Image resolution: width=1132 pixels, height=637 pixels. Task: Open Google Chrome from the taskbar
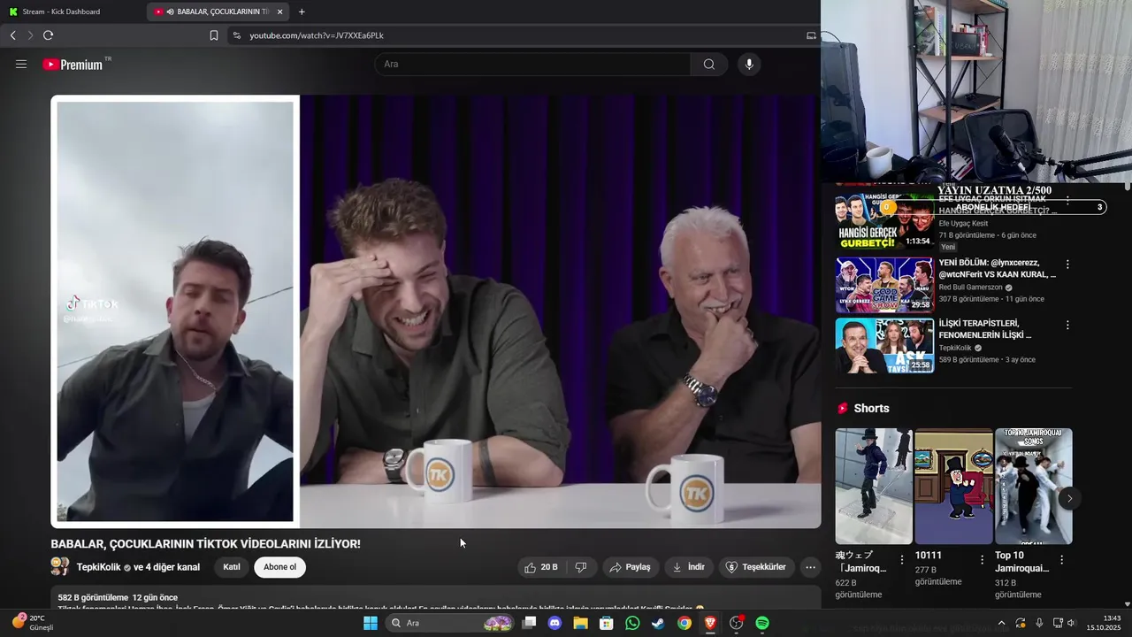685,623
